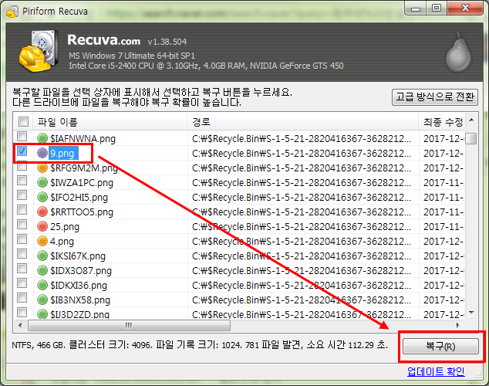This screenshot has width=489, height=386.
Task: Check the box for 4.png
Action: click(22, 239)
